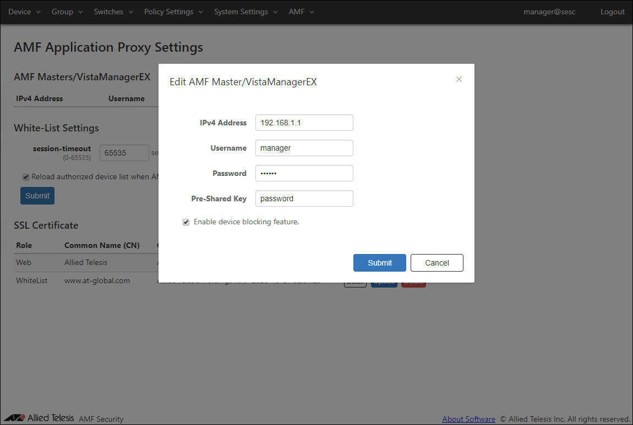Click the IPv4 Address field
Viewport: 633px width, 425px height.
(304, 123)
